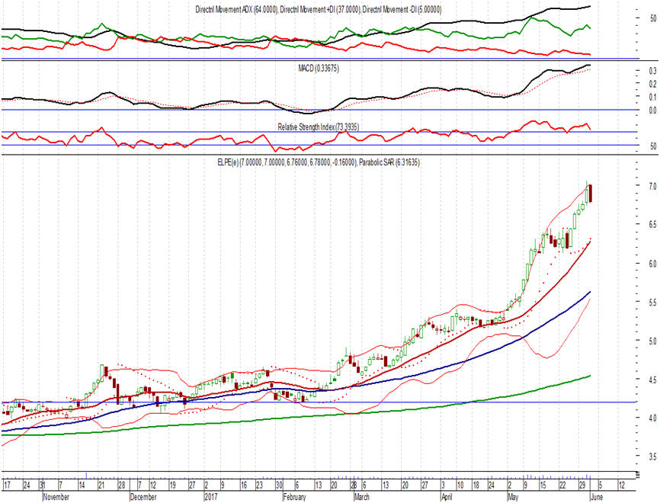660x503 pixels.
Task: Click the 19 date label on time axis
Action: [x=172, y=485]
